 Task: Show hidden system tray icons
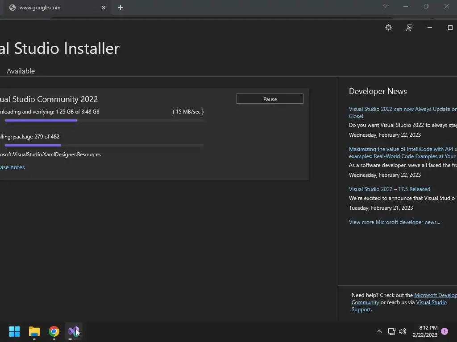click(x=379, y=331)
